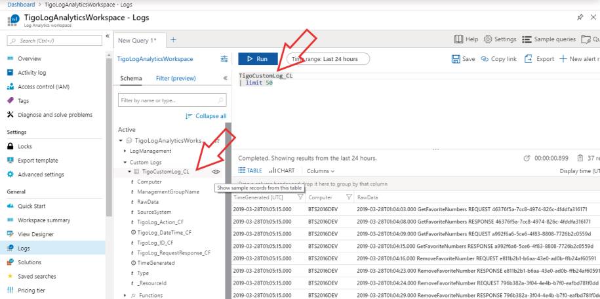600x299 pixels.
Task: Click the Pricing tier icon
Action: coord(10,290)
